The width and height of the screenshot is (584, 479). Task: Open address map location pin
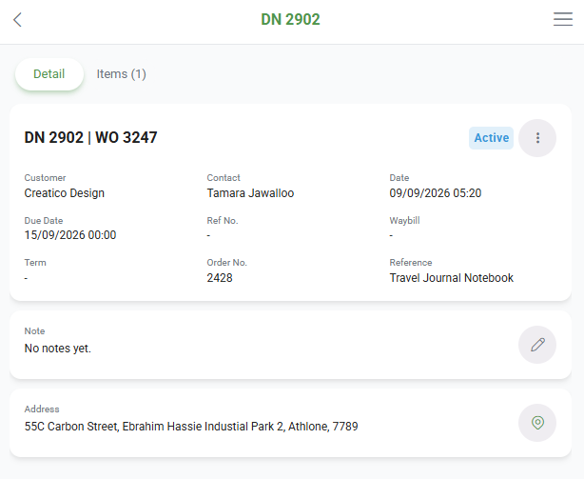coord(537,423)
